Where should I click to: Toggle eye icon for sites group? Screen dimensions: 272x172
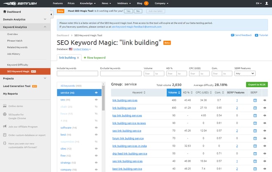pos(96,149)
